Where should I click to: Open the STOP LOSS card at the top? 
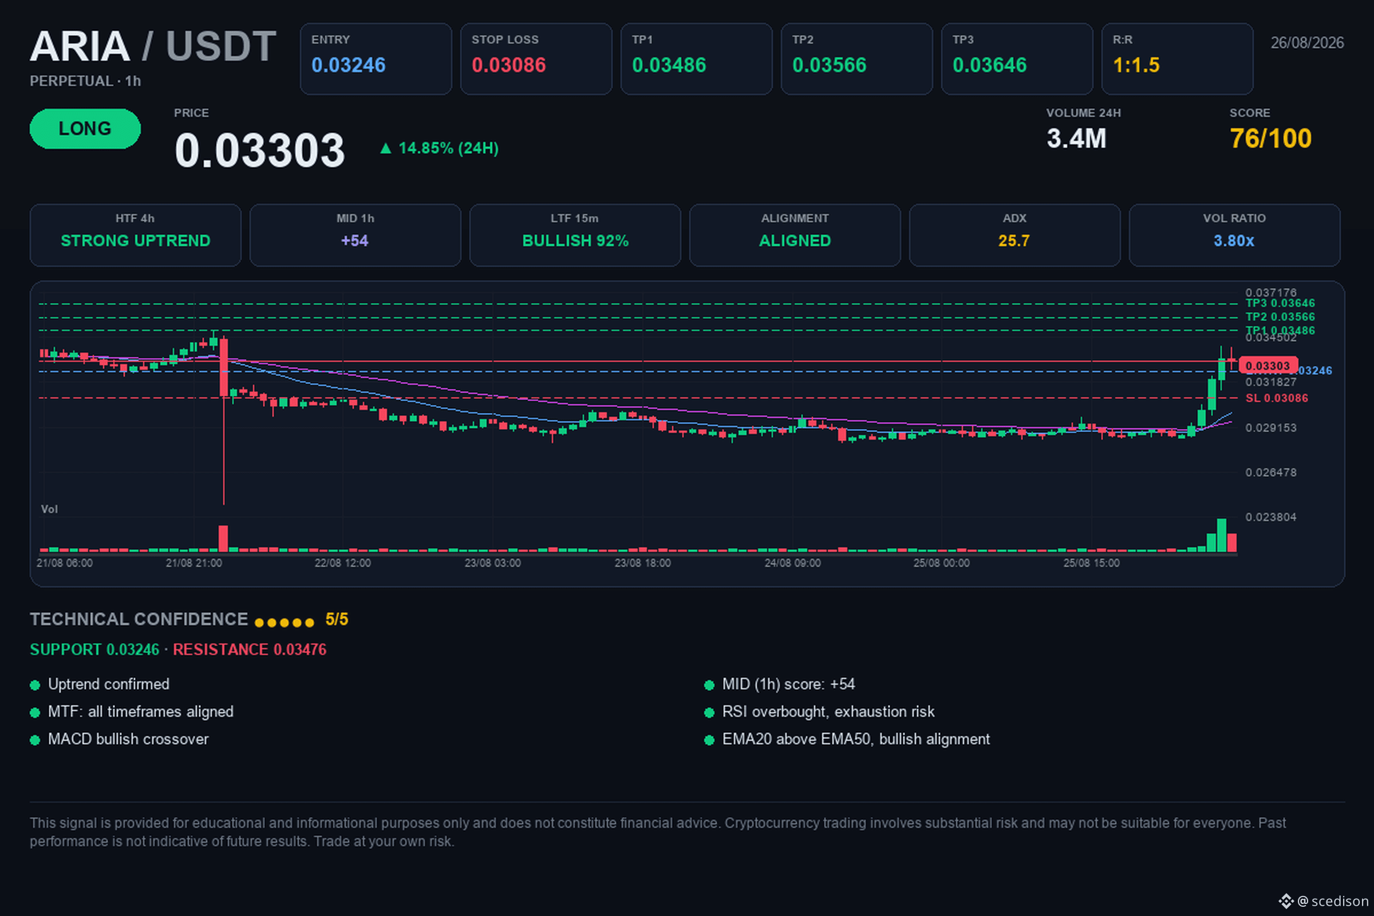536,59
